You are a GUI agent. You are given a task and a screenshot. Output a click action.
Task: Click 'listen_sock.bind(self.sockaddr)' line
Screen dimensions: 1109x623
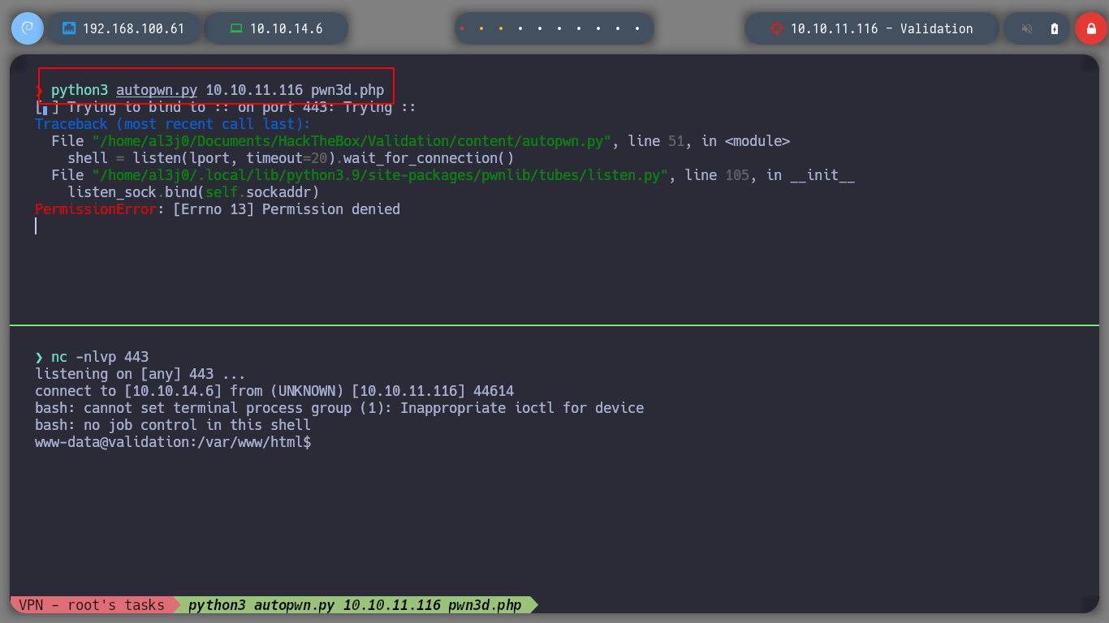(x=193, y=192)
